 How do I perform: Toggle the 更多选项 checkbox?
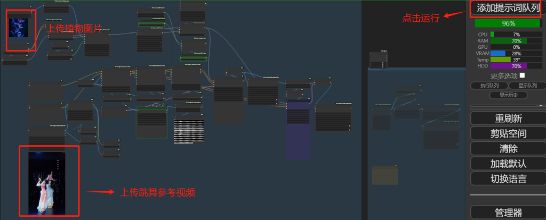[x=522, y=75]
